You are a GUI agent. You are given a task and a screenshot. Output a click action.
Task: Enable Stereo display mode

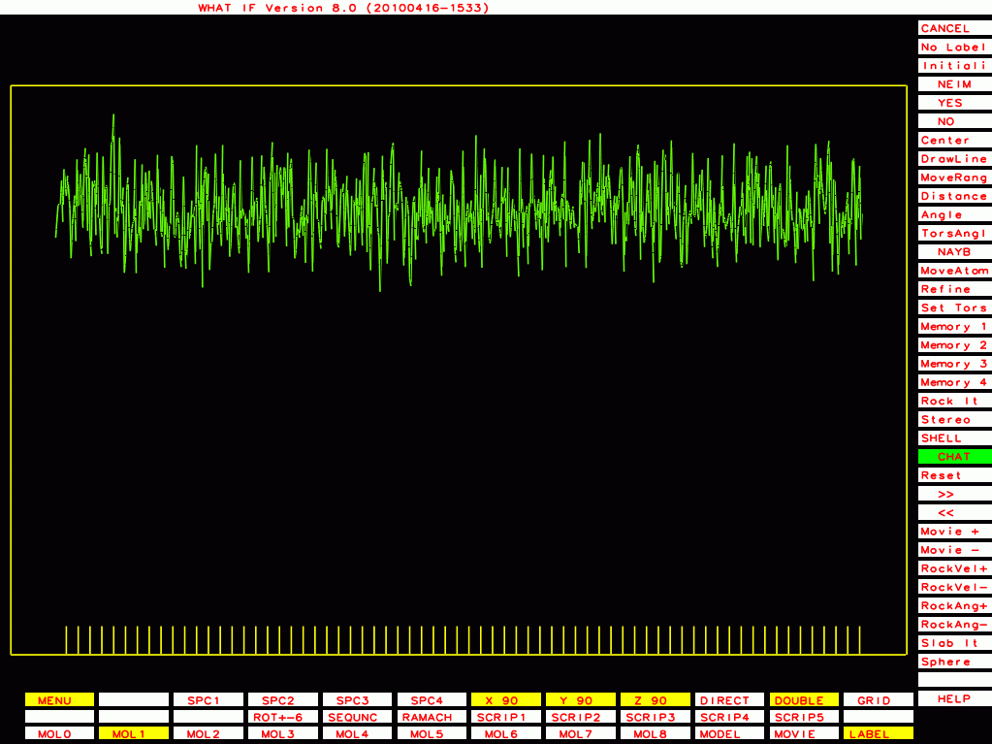954,420
